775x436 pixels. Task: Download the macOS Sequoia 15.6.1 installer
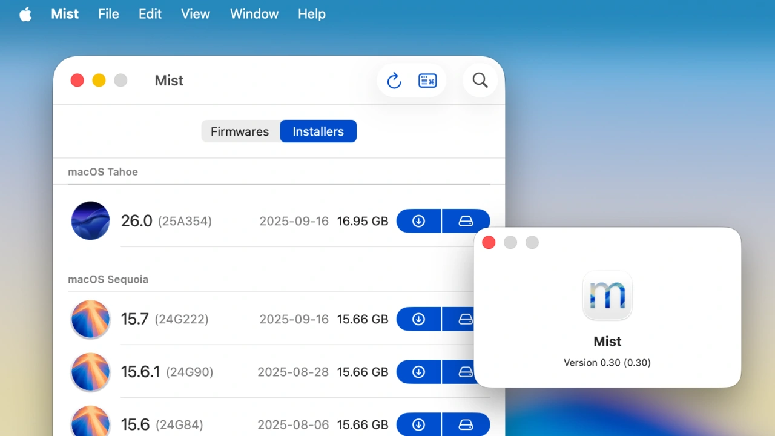pos(418,372)
